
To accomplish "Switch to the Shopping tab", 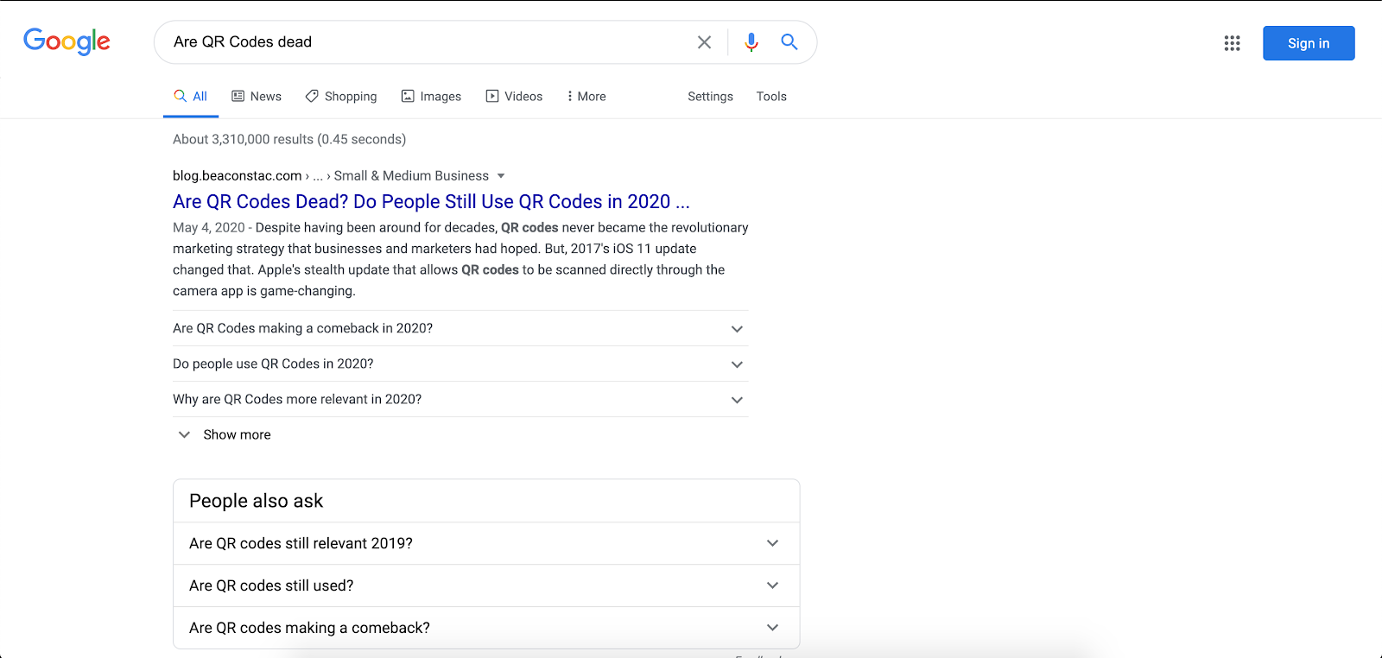I will (x=341, y=97).
